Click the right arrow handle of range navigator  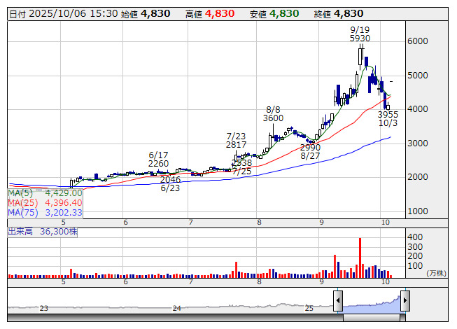[405, 302]
